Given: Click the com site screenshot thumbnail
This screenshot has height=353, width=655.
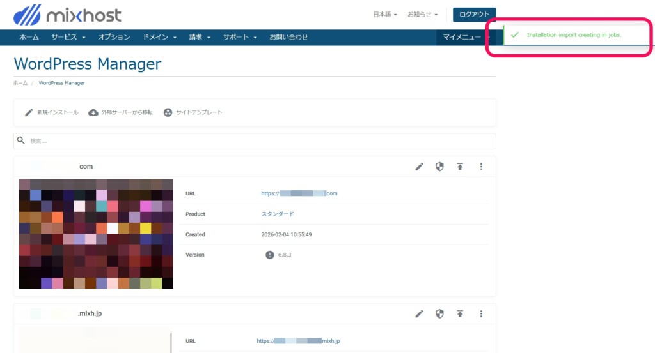Looking at the screenshot, I should [x=96, y=234].
